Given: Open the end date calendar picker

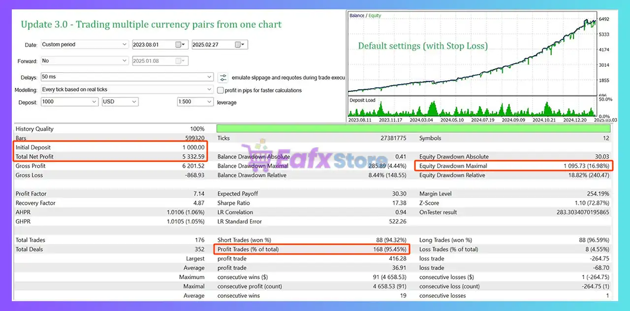Looking at the screenshot, I should (x=239, y=45).
